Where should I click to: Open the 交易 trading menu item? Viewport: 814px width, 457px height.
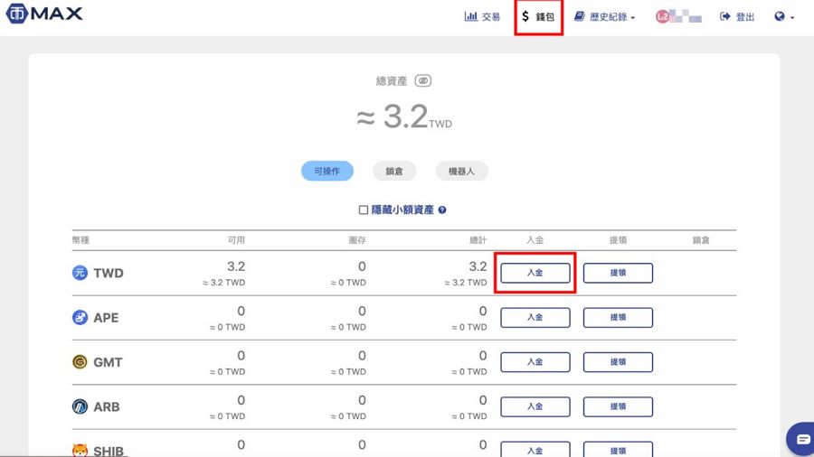pyautogui.click(x=482, y=16)
